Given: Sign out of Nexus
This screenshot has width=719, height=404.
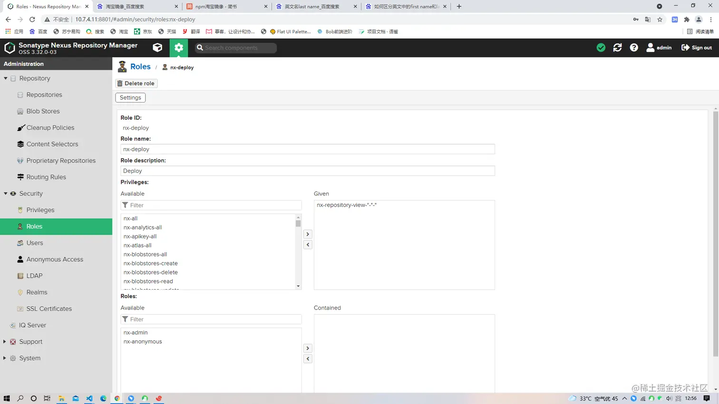Looking at the screenshot, I should pos(697,47).
